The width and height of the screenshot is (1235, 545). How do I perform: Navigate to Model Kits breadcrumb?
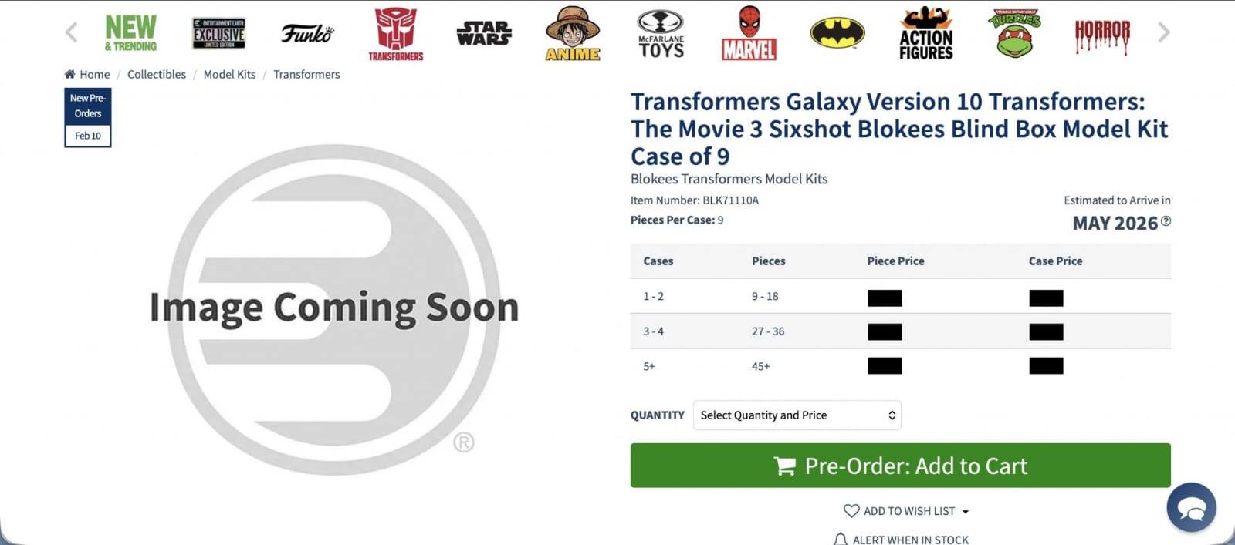tap(229, 74)
